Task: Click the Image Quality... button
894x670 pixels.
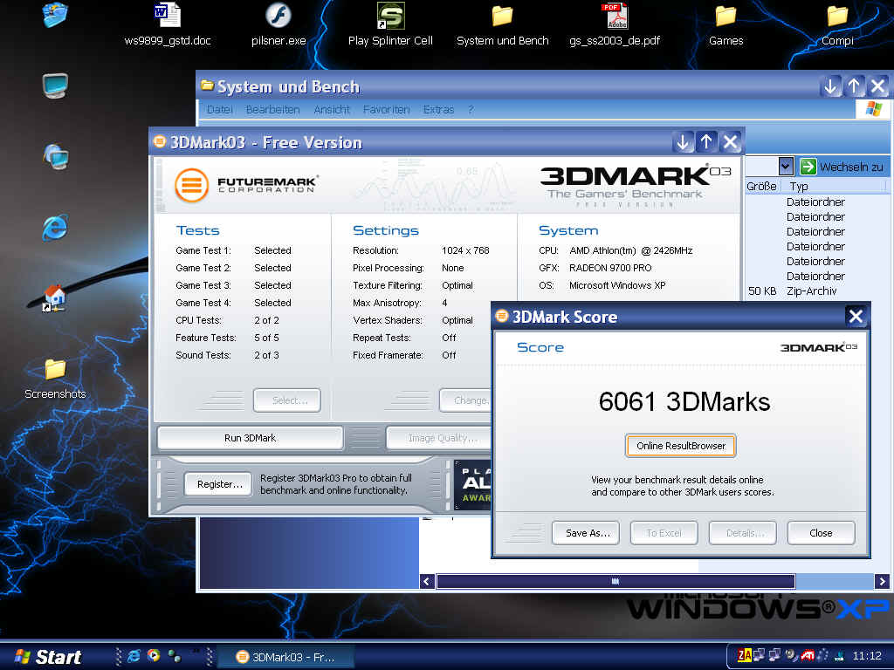Action: tap(439, 438)
